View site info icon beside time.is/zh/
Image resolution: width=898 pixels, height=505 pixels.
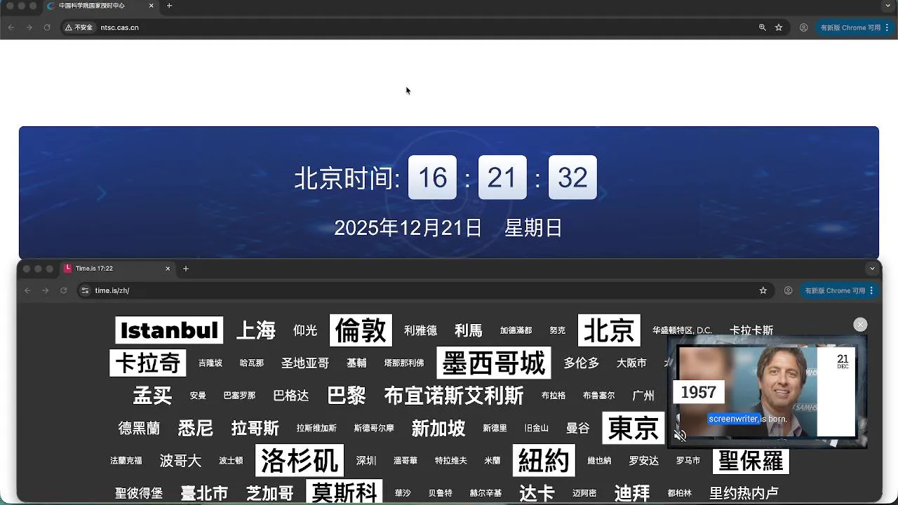[85, 290]
